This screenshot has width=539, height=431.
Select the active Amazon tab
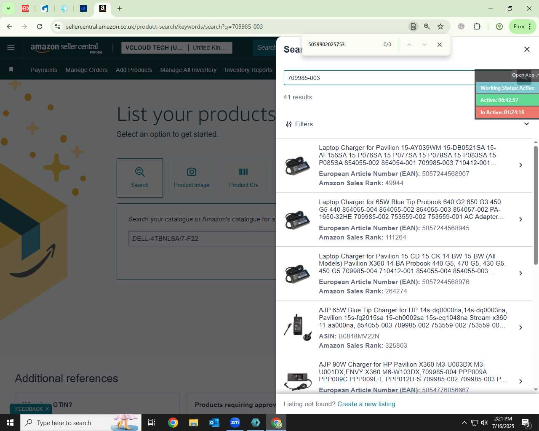[103, 8]
